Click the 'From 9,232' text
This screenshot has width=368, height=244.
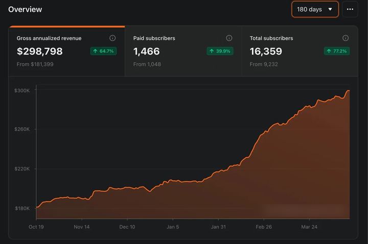coord(264,64)
